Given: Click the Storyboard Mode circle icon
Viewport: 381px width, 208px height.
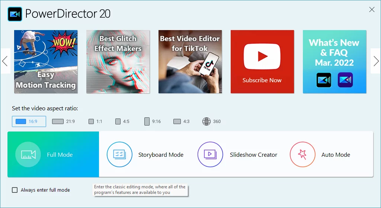Looking at the screenshot, I should coord(119,155).
